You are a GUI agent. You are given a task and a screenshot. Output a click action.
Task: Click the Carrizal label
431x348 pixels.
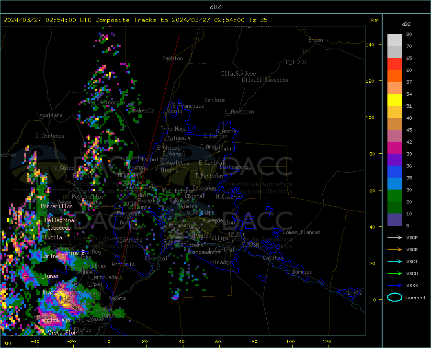[x=156, y=258]
